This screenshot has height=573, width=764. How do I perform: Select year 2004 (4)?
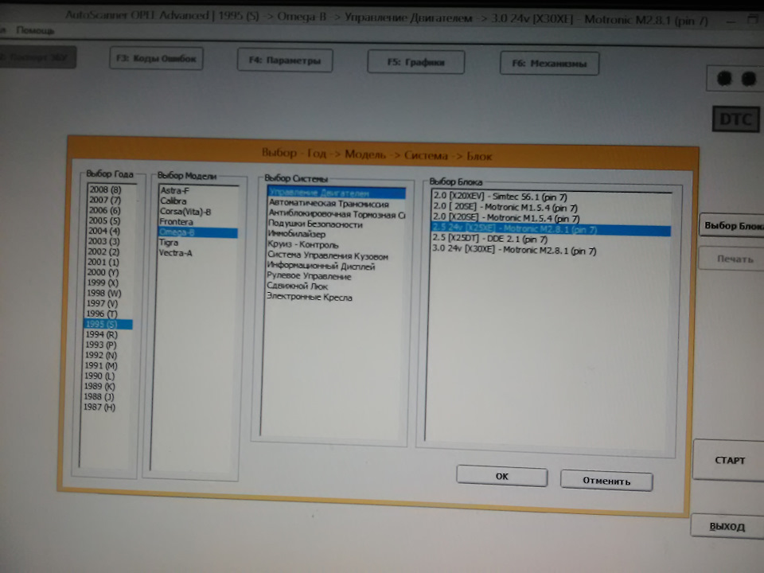coord(103,231)
